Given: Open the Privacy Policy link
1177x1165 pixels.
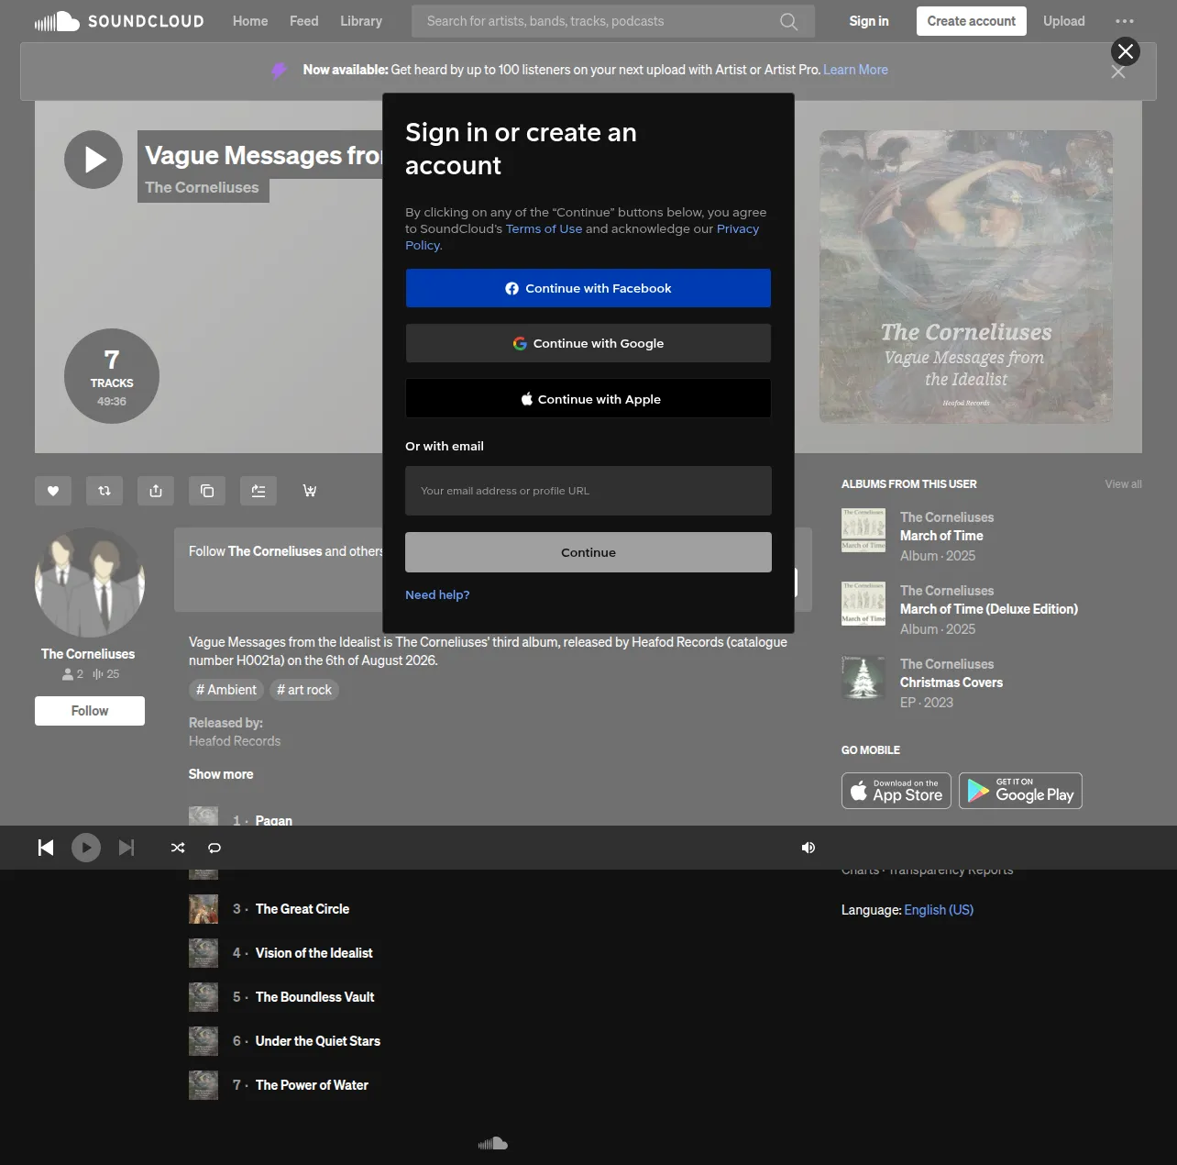Looking at the screenshot, I should click(x=738, y=228).
